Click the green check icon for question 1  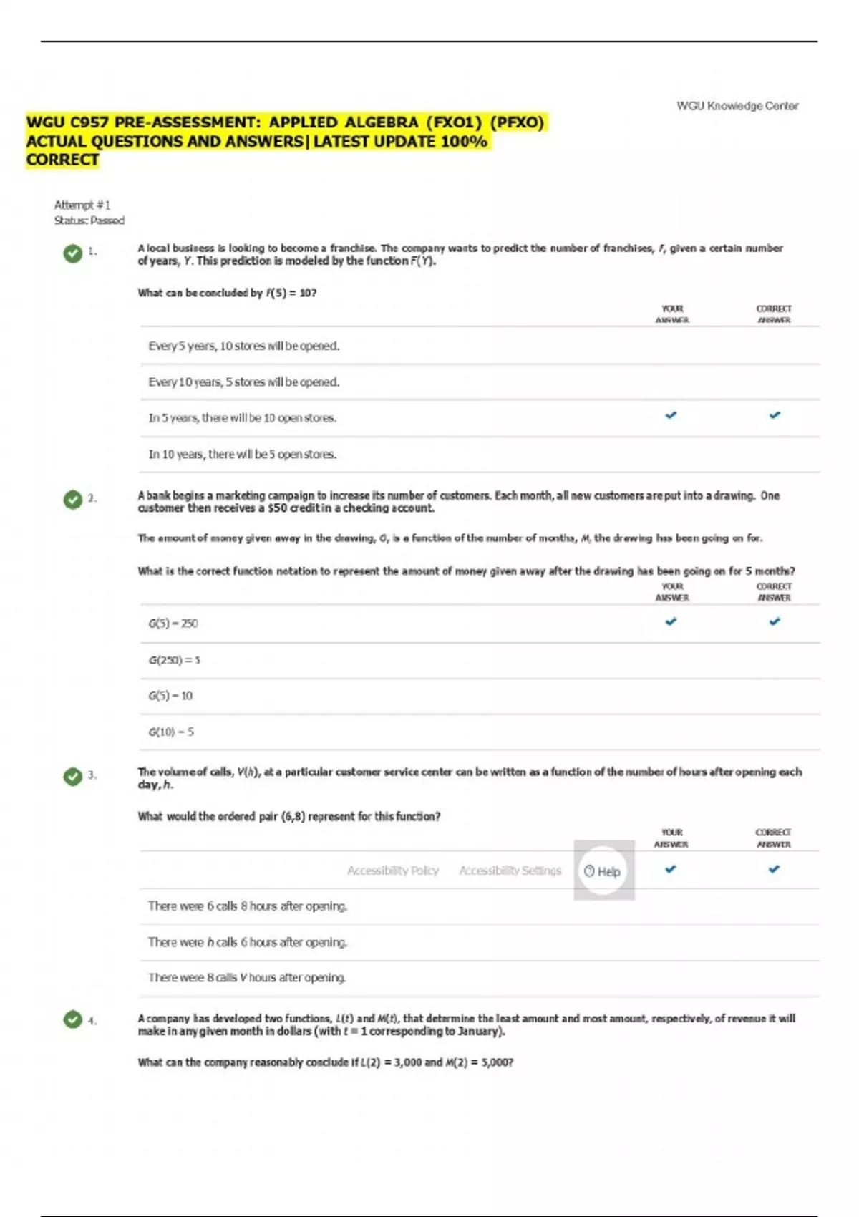pyautogui.click(x=72, y=253)
